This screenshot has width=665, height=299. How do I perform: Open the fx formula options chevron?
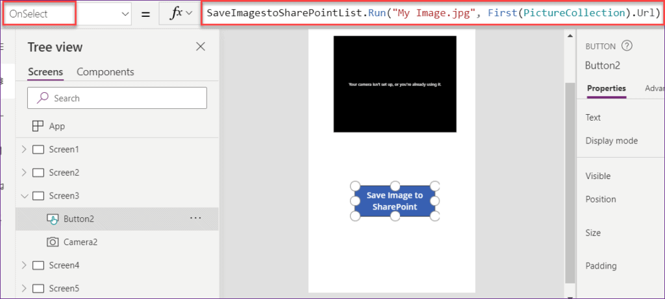pos(189,13)
